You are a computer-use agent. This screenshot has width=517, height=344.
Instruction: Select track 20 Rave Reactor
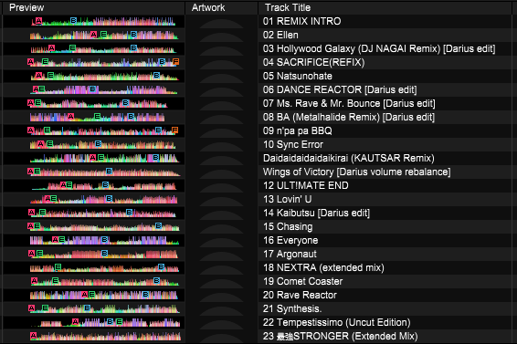(x=300, y=295)
